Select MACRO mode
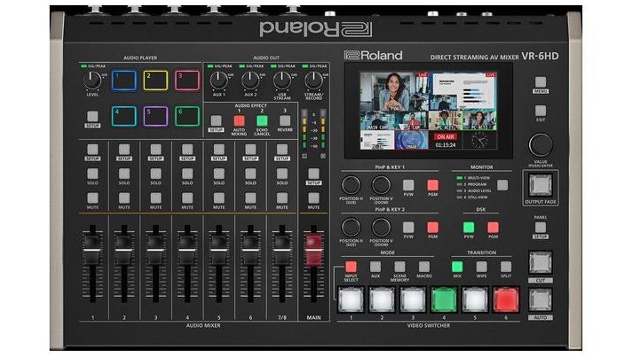Screen dimensions: 632x355 pos(424,267)
